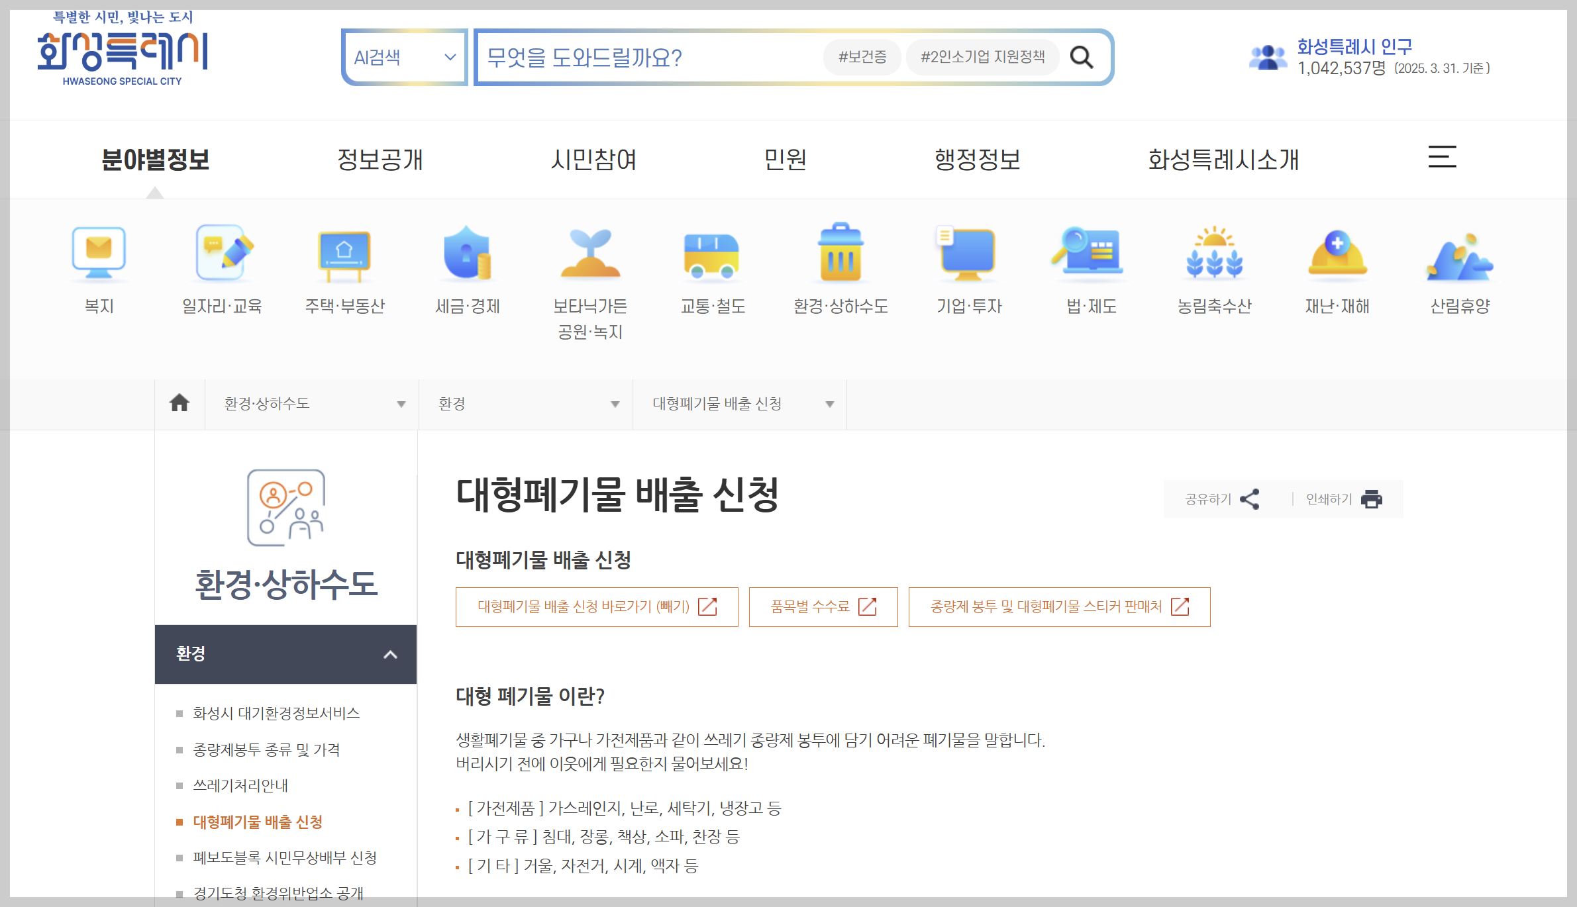This screenshot has height=907, width=1577.
Task: Click the search magnifier icon
Action: [1082, 57]
